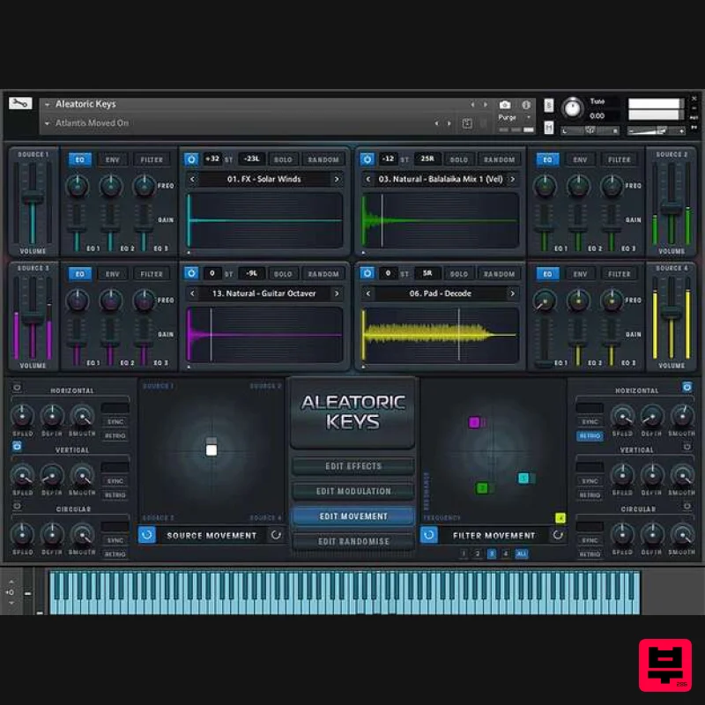Click RANDOM on the Balalaika Mix source

pos(501,160)
